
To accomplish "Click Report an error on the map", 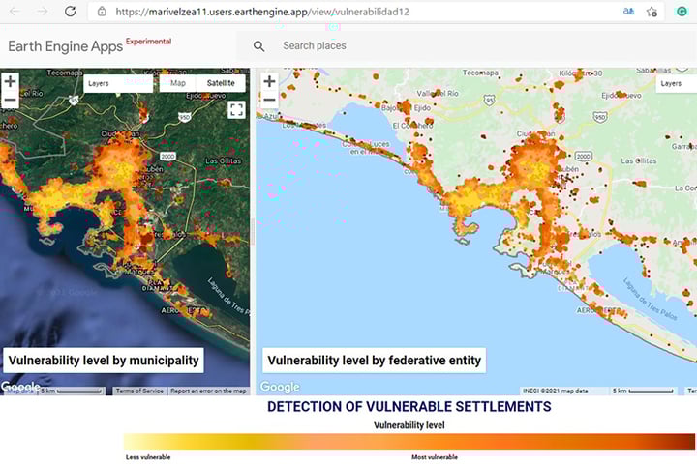I will pos(208,391).
